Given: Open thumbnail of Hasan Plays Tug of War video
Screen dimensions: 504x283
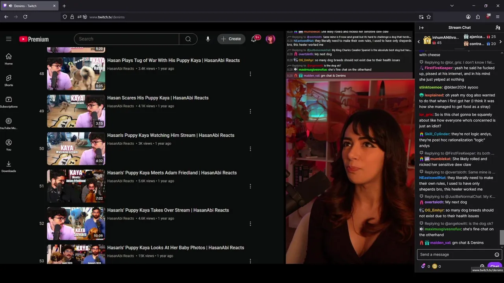Looking at the screenshot, I should (76, 74).
